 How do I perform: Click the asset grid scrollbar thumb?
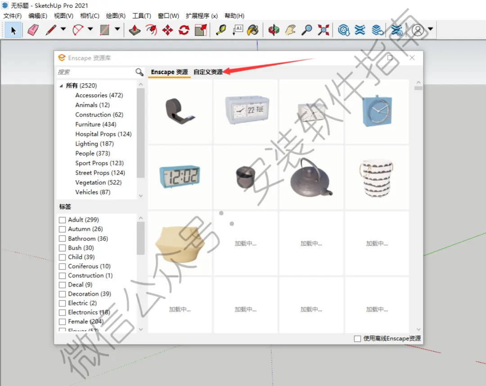tap(418, 88)
